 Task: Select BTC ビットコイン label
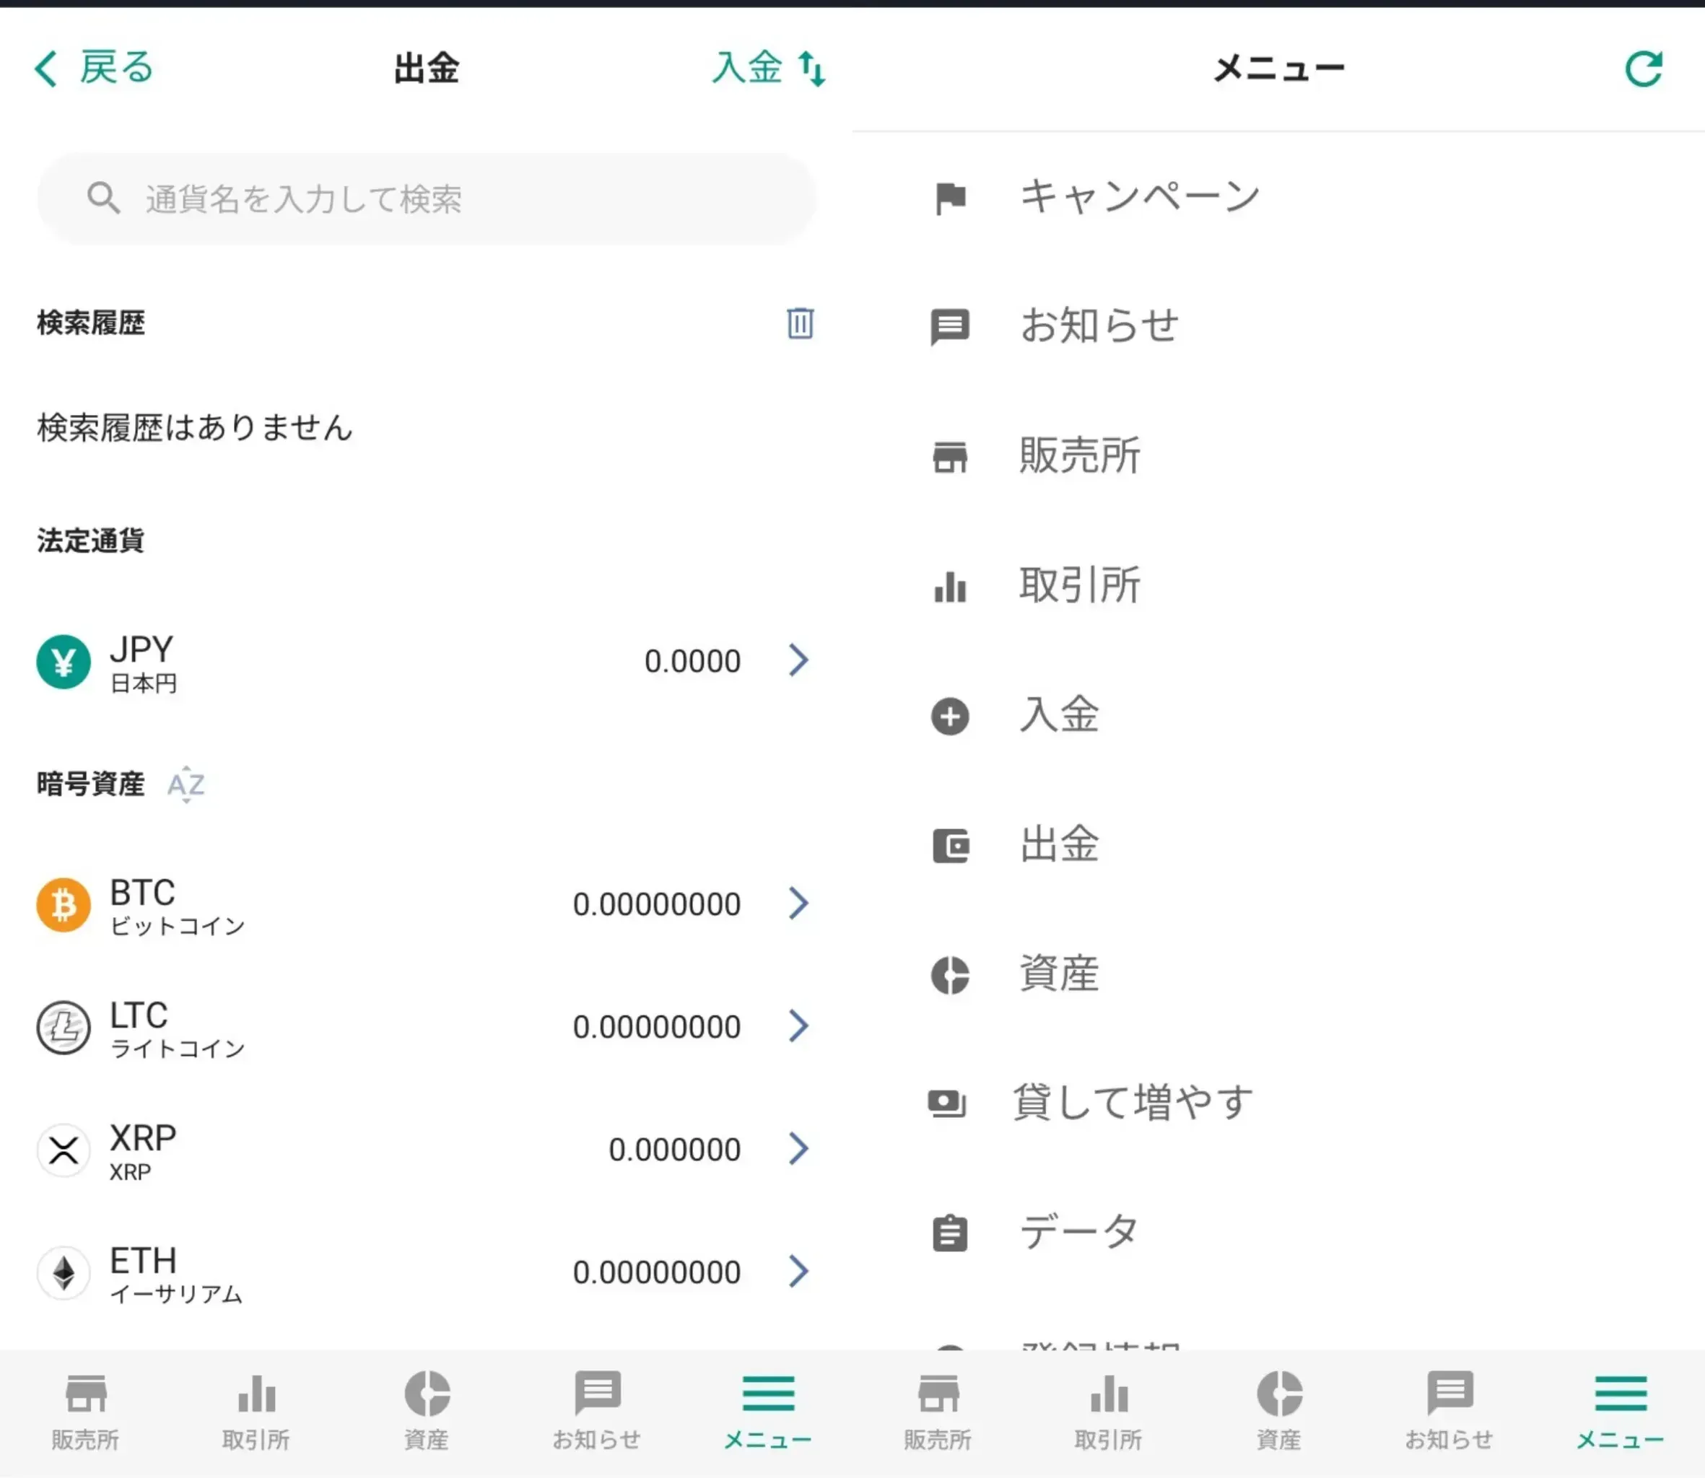tap(178, 906)
